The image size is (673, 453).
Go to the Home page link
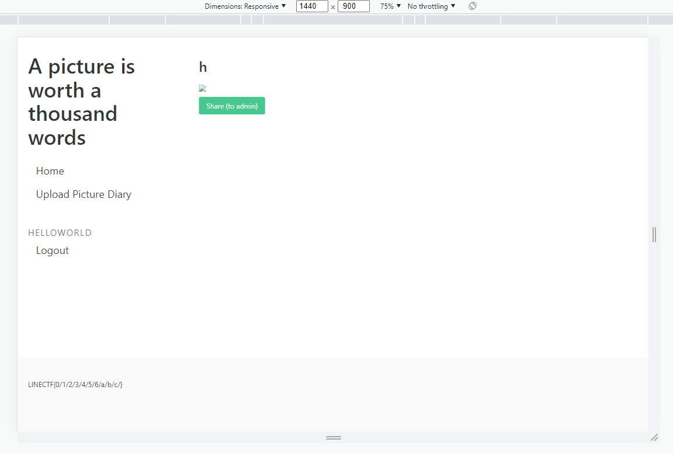pyautogui.click(x=50, y=171)
